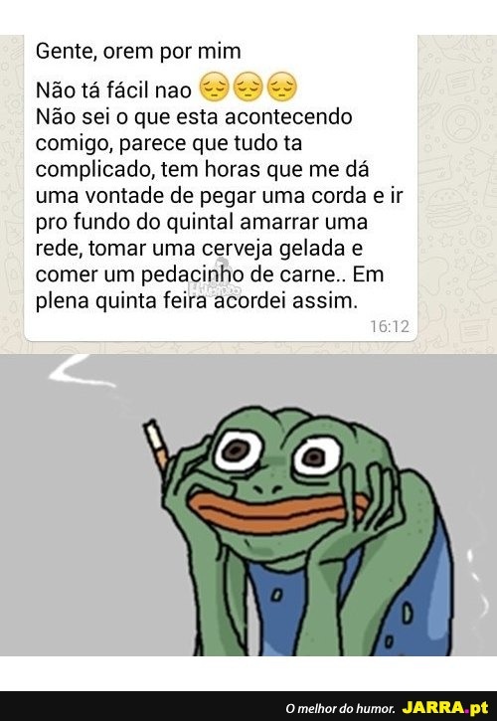Click the 'Não tá fácil nao' text
This screenshot has width=497, height=721.
[113, 90]
